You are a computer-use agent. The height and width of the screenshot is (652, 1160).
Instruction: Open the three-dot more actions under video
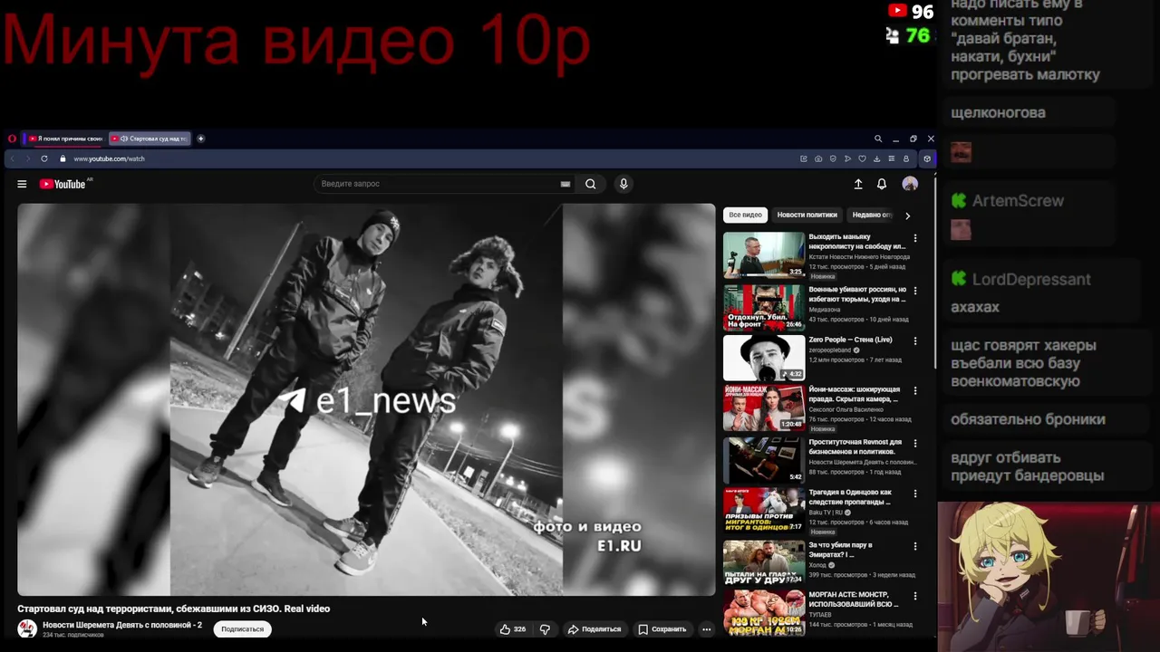(x=707, y=629)
